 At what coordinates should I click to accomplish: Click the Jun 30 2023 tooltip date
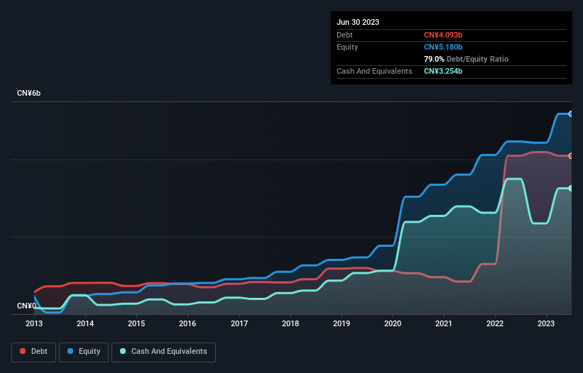pos(358,22)
